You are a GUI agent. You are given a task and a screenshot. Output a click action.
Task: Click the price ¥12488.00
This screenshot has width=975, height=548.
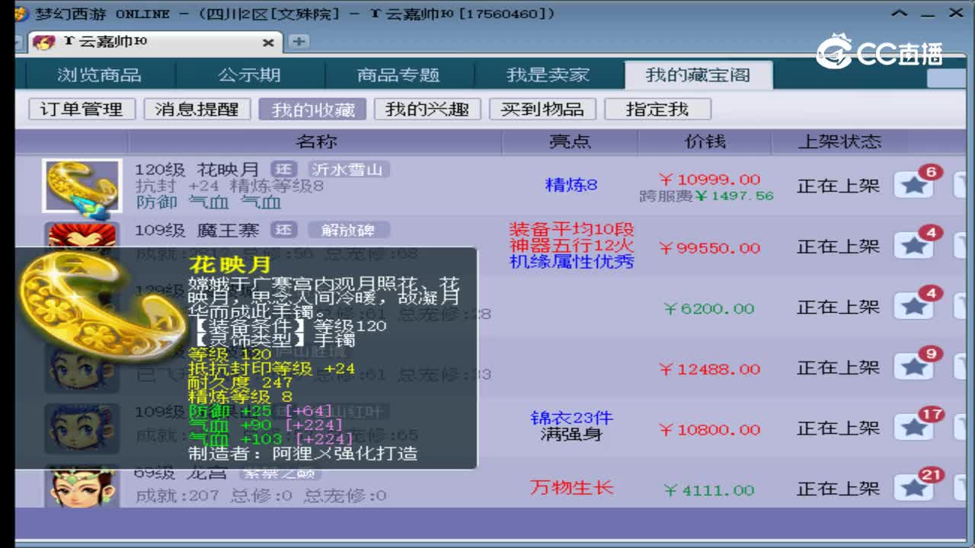tap(710, 369)
